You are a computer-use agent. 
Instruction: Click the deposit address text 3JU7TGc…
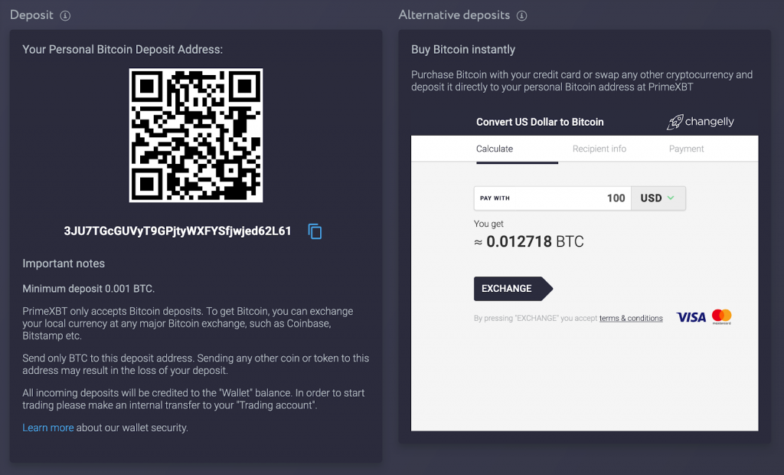[178, 231]
